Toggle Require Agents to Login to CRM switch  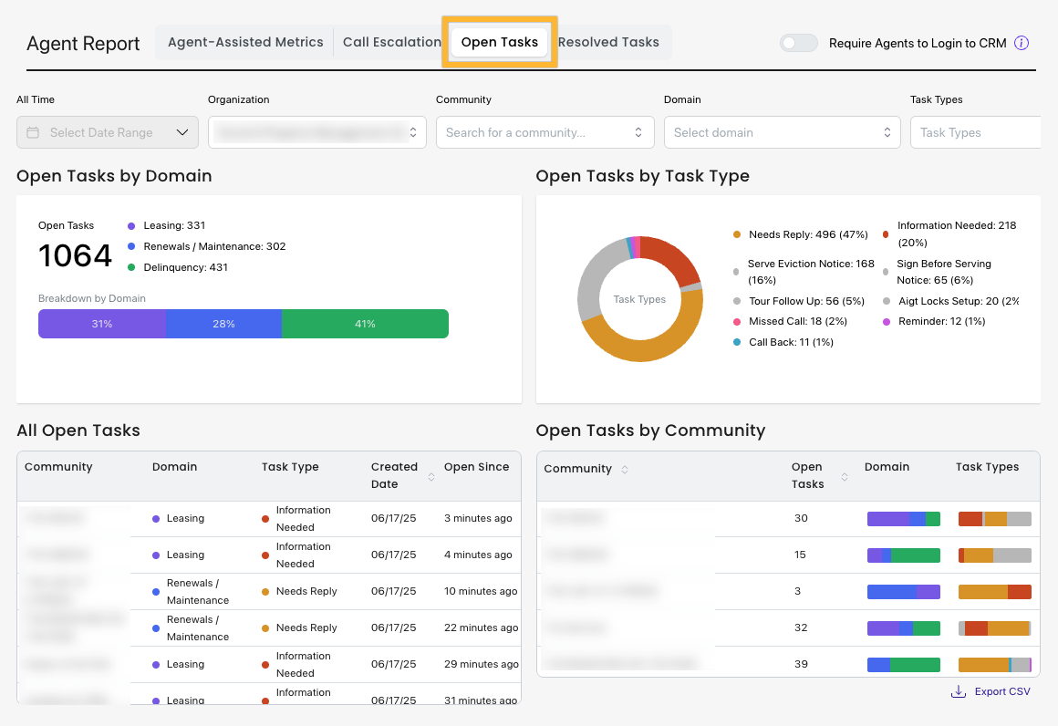point(798,43)
